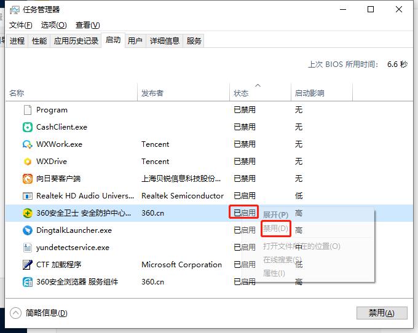Select the 360安全浏览器 服务组件 entry
The image size is (418, 333).
pos(77,282)
